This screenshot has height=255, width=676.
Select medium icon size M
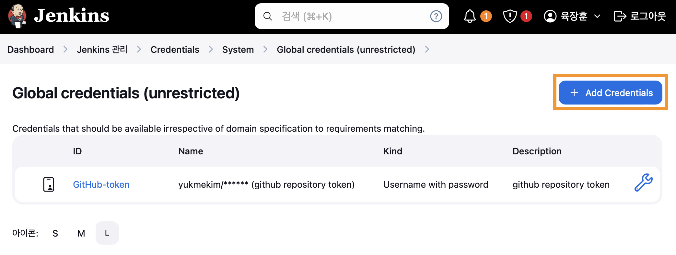tap(81, 233)
